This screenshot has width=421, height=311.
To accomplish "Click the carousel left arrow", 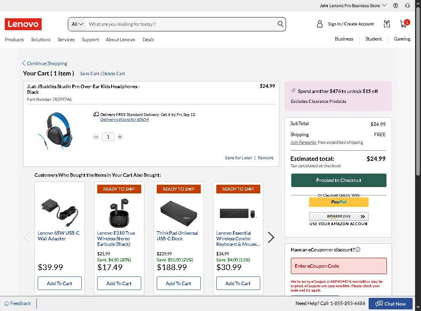I will tap(26, 238).
